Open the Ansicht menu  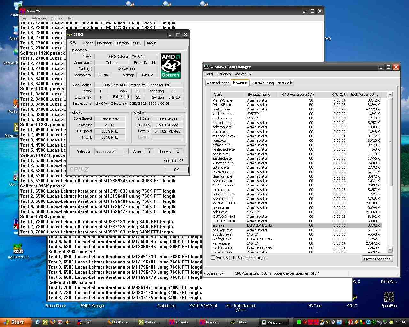click(240, 74)
